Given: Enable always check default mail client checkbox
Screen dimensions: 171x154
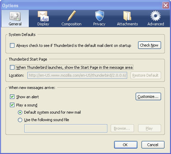Looking at the screenshot, I should point(12,45).
